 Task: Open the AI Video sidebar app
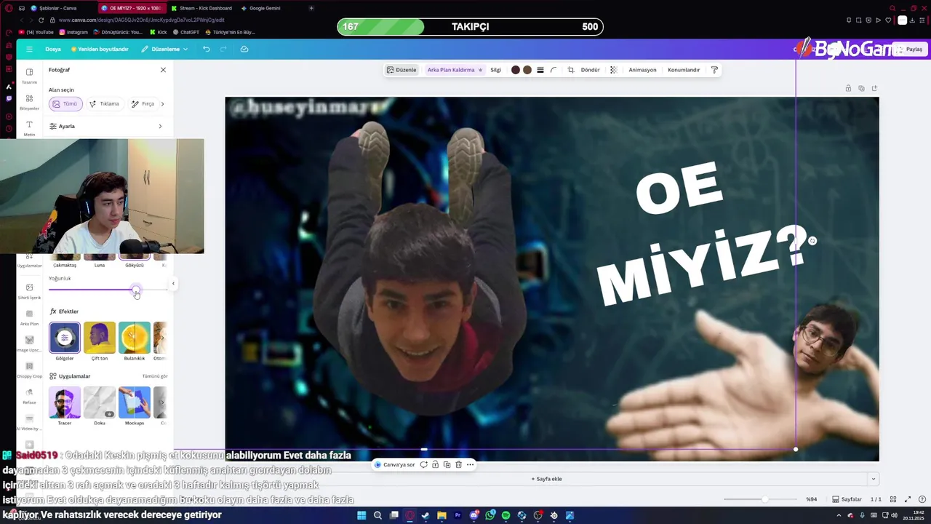[29, 422]
